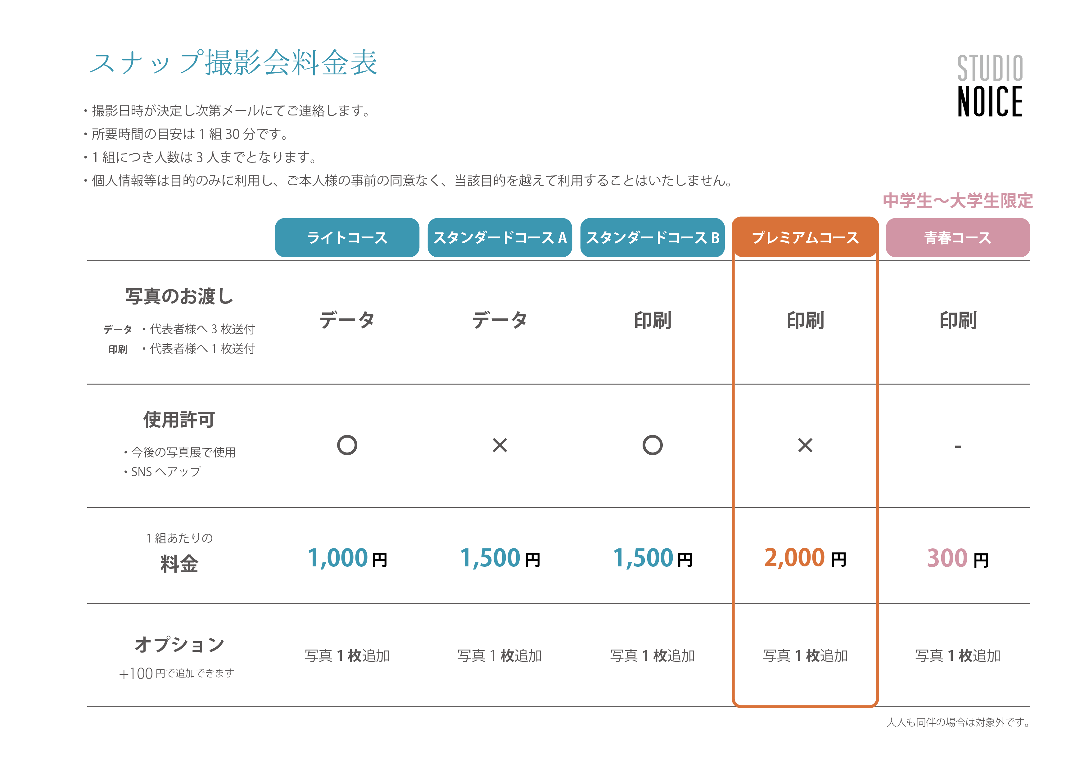
Task: Click the title スナップ撮影会料金表
Action: 233,63
